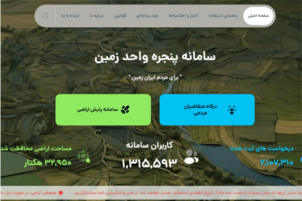Open ارتباط با ما link
Screen dimensions: 302x201
point(70,16)
